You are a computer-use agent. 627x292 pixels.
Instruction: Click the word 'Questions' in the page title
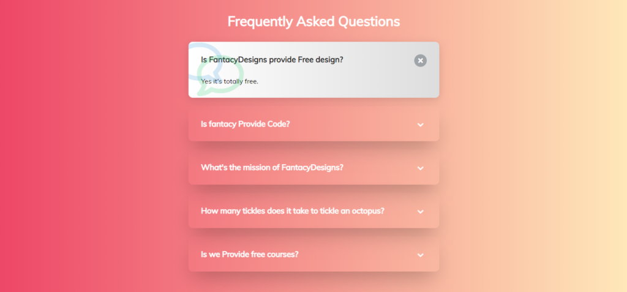point(369,21)
